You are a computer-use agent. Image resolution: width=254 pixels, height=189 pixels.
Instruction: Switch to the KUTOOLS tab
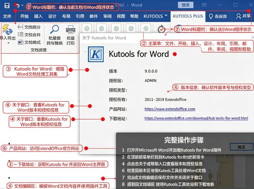[155, 16]
